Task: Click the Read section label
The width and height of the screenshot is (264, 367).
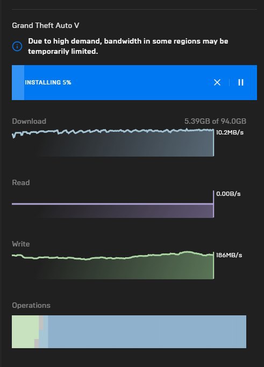Action: click(x=21, y=182)
